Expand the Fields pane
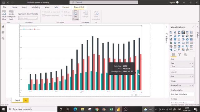 (197, 27)
